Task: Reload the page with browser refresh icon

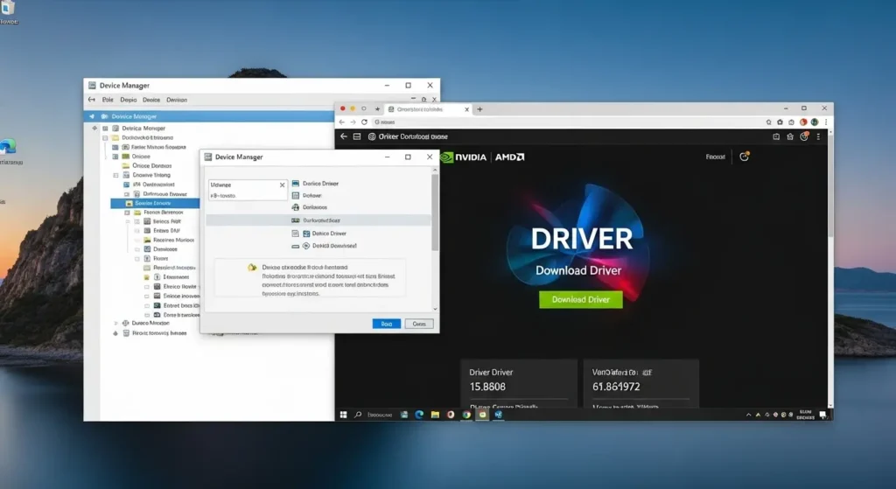Action: pyautogui.click(x=364, y=122)
